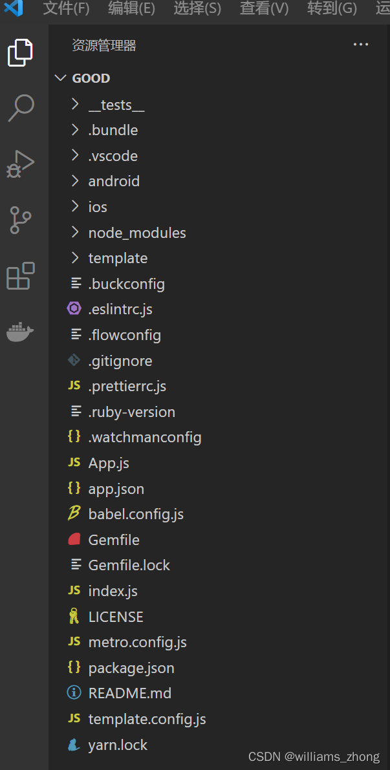Expand the ios folder
Screen dimensions: 390x770
click(x=98, y=207)
